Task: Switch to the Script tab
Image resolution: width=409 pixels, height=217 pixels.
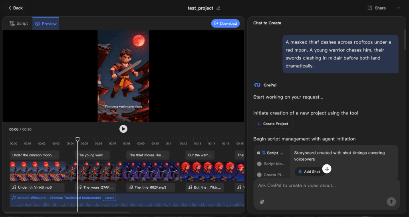Action: pyautogui.click(x=19, y=24)
